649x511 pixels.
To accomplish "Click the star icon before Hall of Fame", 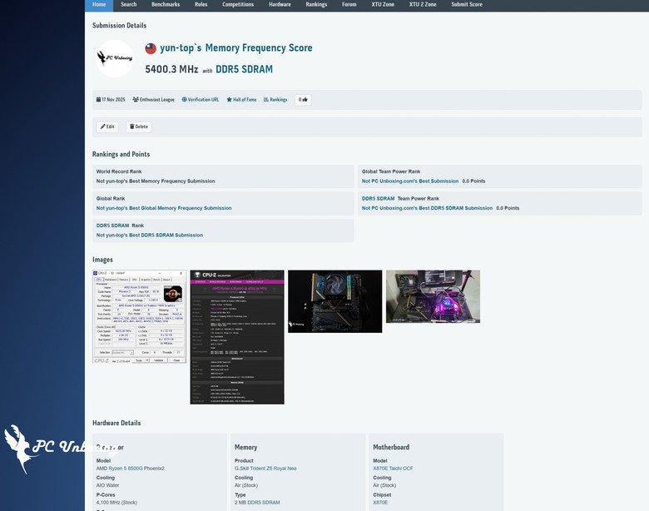I will [229, 100].
